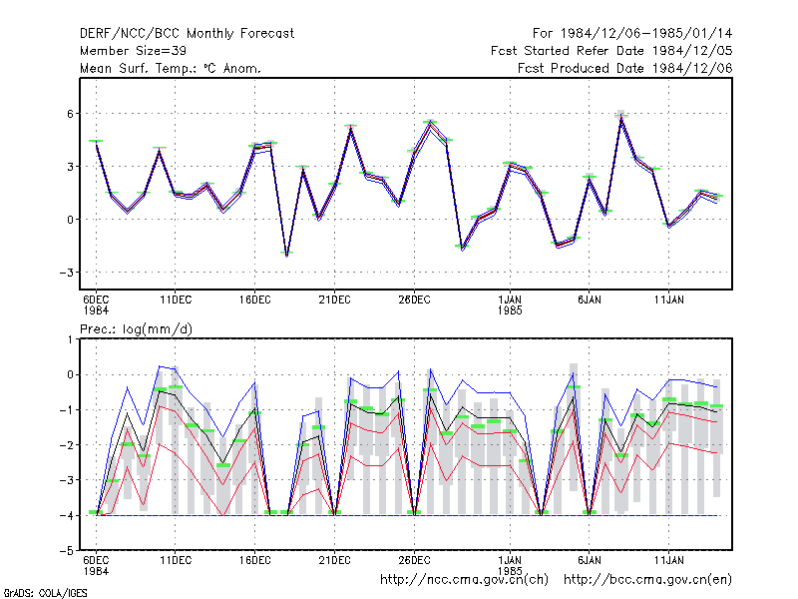Click Fcst Produced Date 1984/12/06 text

tap(625, 68)
